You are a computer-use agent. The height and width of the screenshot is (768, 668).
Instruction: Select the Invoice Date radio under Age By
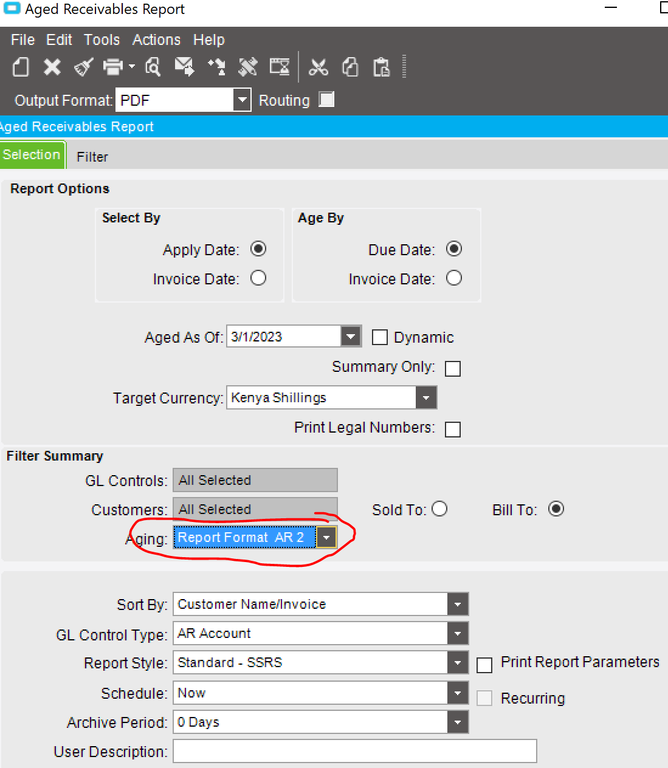[454, 278]
